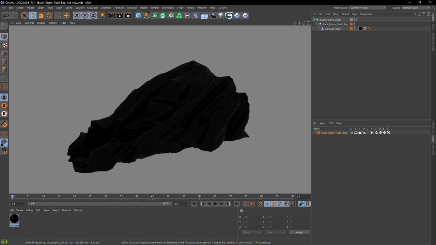The height and width of the screenshot is (245, 436).
Task: Click the Record Active Objects button
Action: click(245, 204)
